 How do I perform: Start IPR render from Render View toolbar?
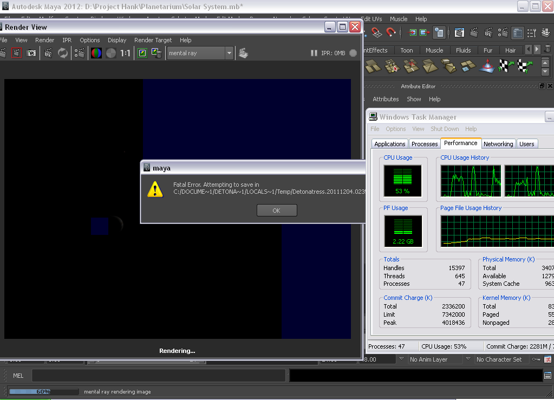(x=48, y=53)
